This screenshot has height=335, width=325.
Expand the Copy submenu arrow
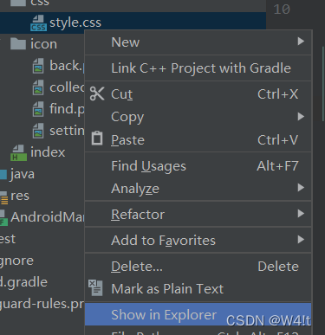301,117
